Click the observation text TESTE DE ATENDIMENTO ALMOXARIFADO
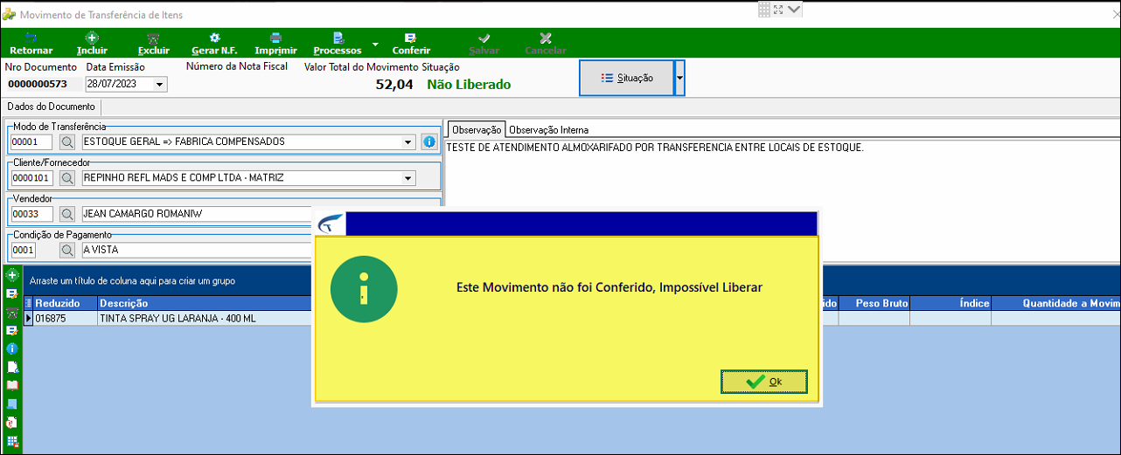Viewport: 1121px width, 455px height. pyautogui.click(x=655, y=148)
